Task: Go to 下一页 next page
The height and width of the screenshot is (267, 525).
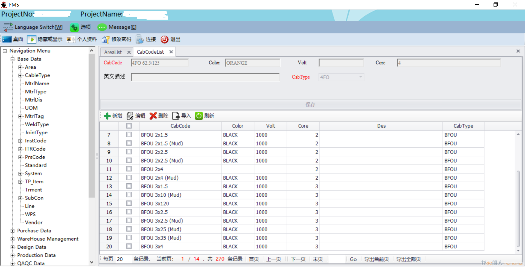Action: coord(298,259)
